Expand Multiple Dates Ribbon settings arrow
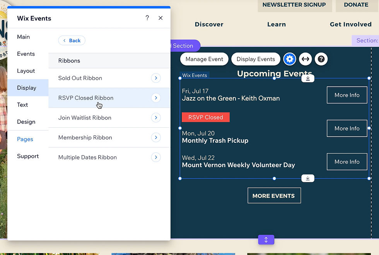Viewport: 379px width, 255px height. 156,157
